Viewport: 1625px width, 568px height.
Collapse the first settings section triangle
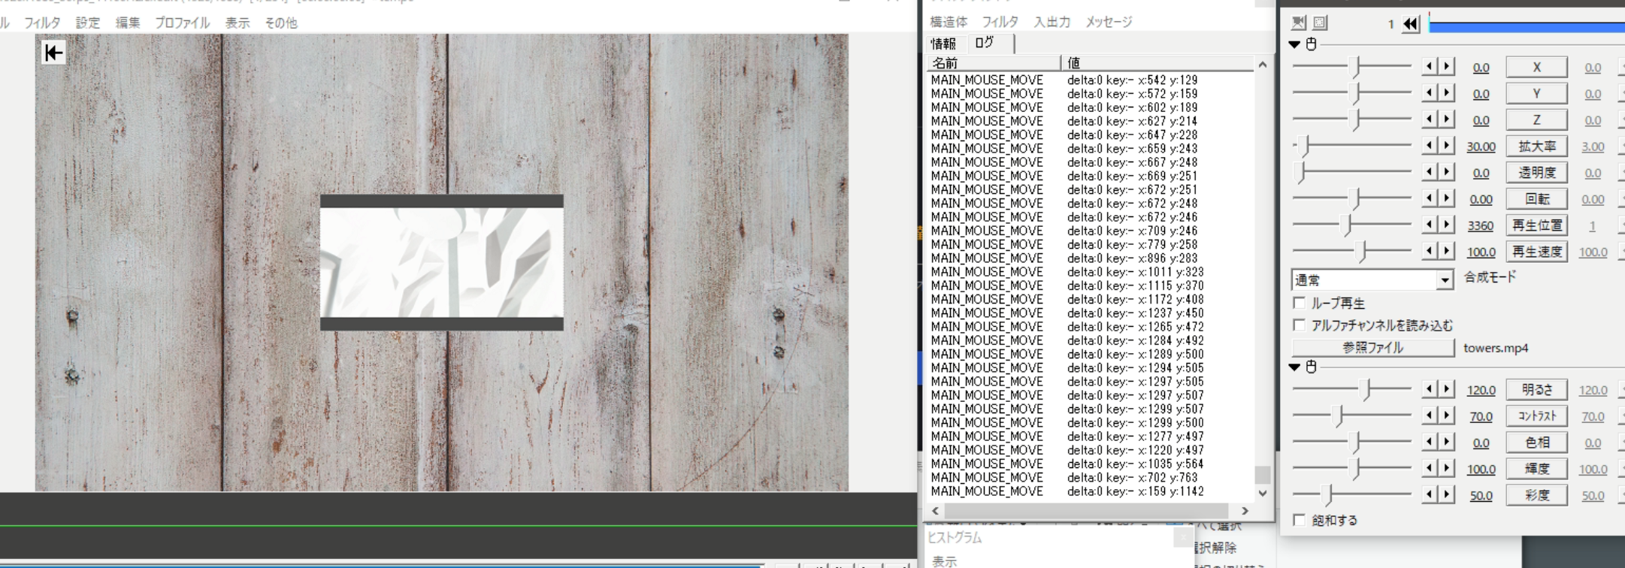point(1294,44)
